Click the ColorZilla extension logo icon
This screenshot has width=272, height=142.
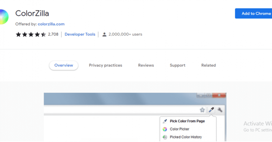tap(4, 17)
